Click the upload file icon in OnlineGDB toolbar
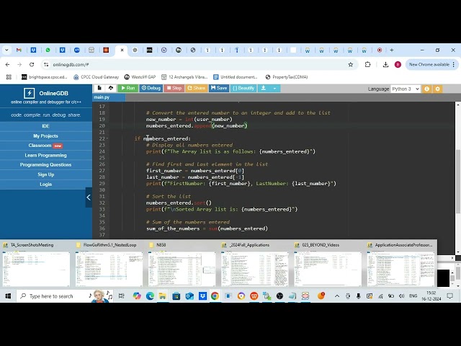 (x=110, y=88)
